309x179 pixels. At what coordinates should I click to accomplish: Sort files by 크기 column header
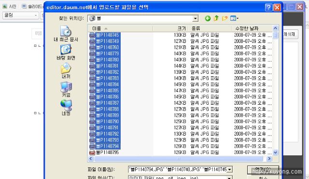click(x=170, y=28)
